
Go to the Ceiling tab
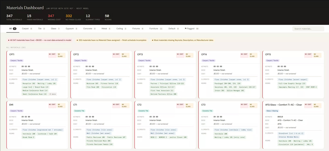coord(121,29)
